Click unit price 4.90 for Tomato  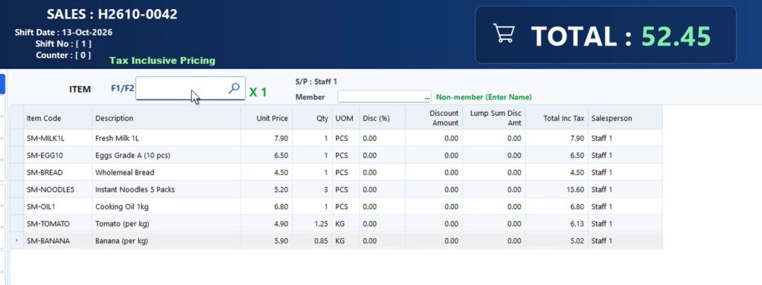[x=266, y=223]
